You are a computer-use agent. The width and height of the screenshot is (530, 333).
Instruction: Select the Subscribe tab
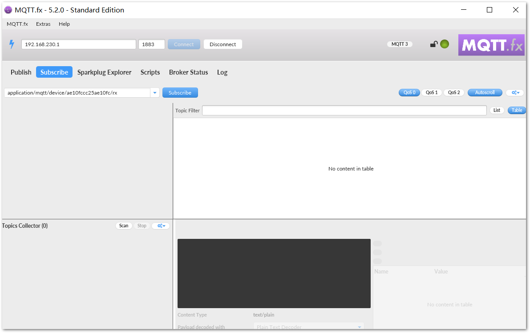tap(54, 72)
